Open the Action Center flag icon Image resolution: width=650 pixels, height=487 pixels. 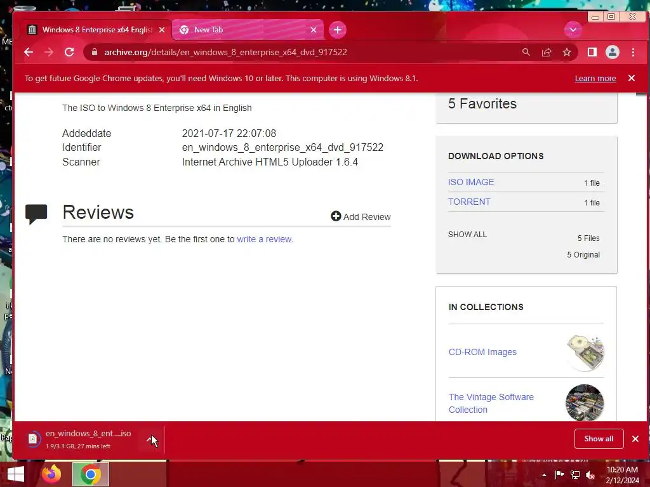[x=559, y=475]
